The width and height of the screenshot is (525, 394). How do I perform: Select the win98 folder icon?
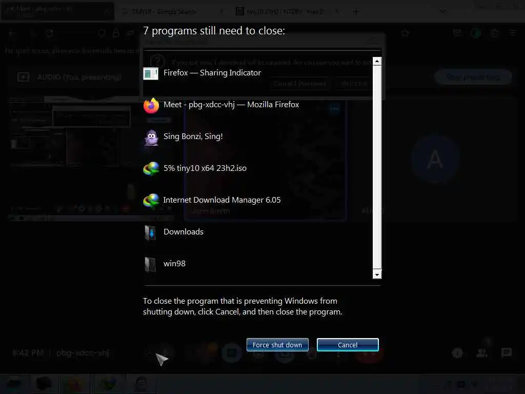pyautogui.click(x=150, y=264)
